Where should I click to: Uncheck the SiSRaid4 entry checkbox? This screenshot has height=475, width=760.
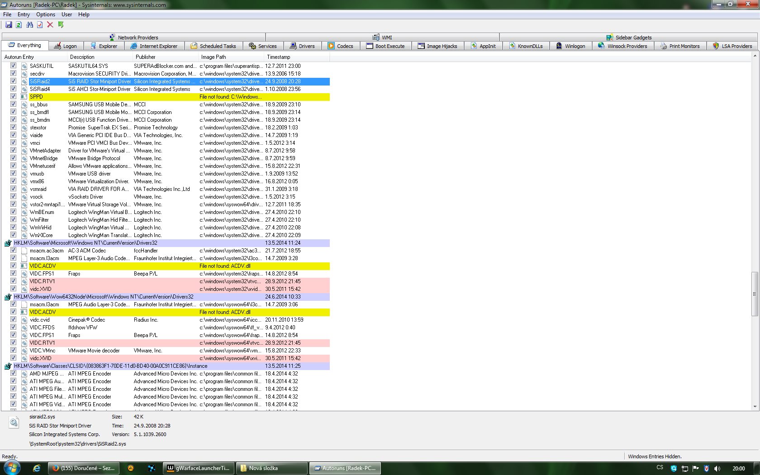[13, 89]
